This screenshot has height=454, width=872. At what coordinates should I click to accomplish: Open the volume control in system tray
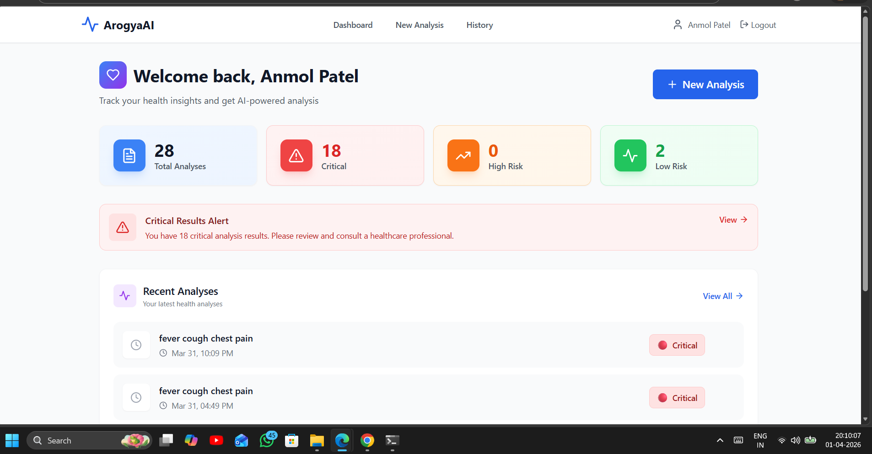click(796, 440)
